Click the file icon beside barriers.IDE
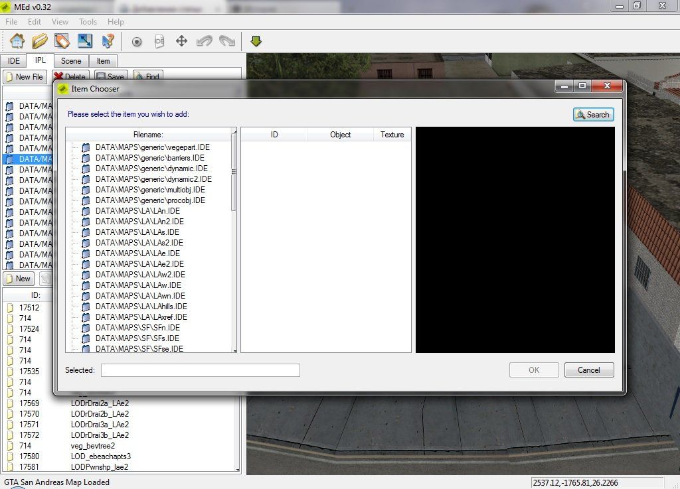The image size is (680, 489). tap(86, 158)
